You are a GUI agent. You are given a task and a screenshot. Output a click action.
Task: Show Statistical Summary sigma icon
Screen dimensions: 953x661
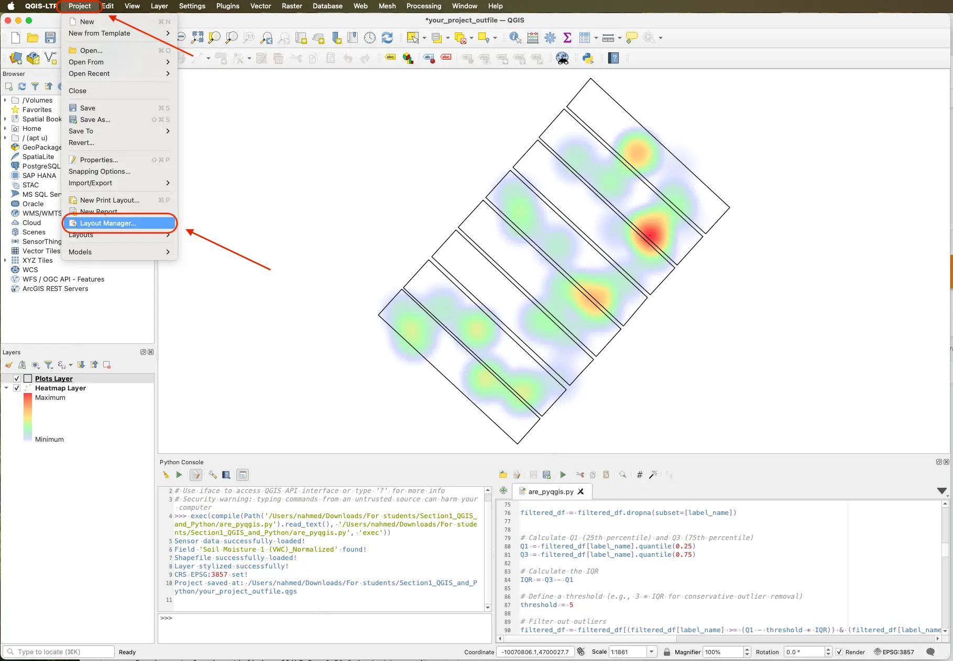point(567,38)
